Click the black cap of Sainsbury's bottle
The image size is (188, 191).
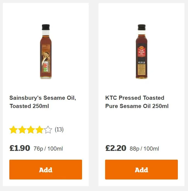pyautogui.click(x=46, y=27)
